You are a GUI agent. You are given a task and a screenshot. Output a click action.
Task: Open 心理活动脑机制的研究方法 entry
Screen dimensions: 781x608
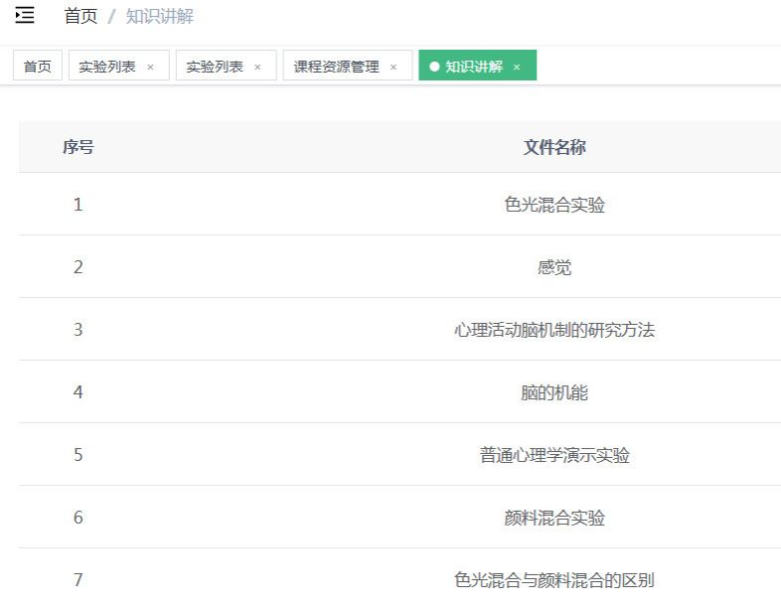[x=554, y=330]
